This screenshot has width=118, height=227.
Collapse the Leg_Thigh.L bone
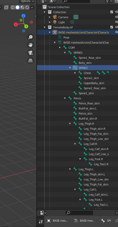pyautogui.click(x=70, y=169)
